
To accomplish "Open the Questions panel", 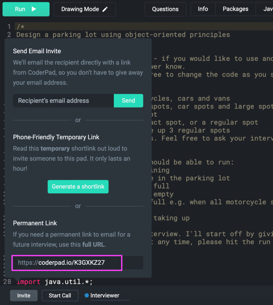I will (x=165, y=9).
